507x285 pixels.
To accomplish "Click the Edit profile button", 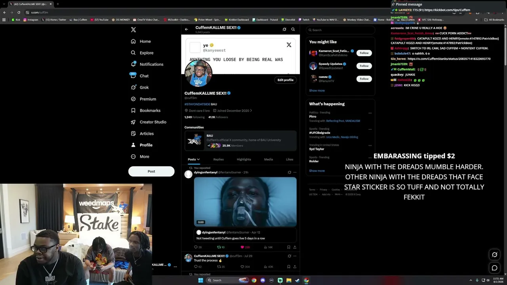I will click(x=286, y=80).
